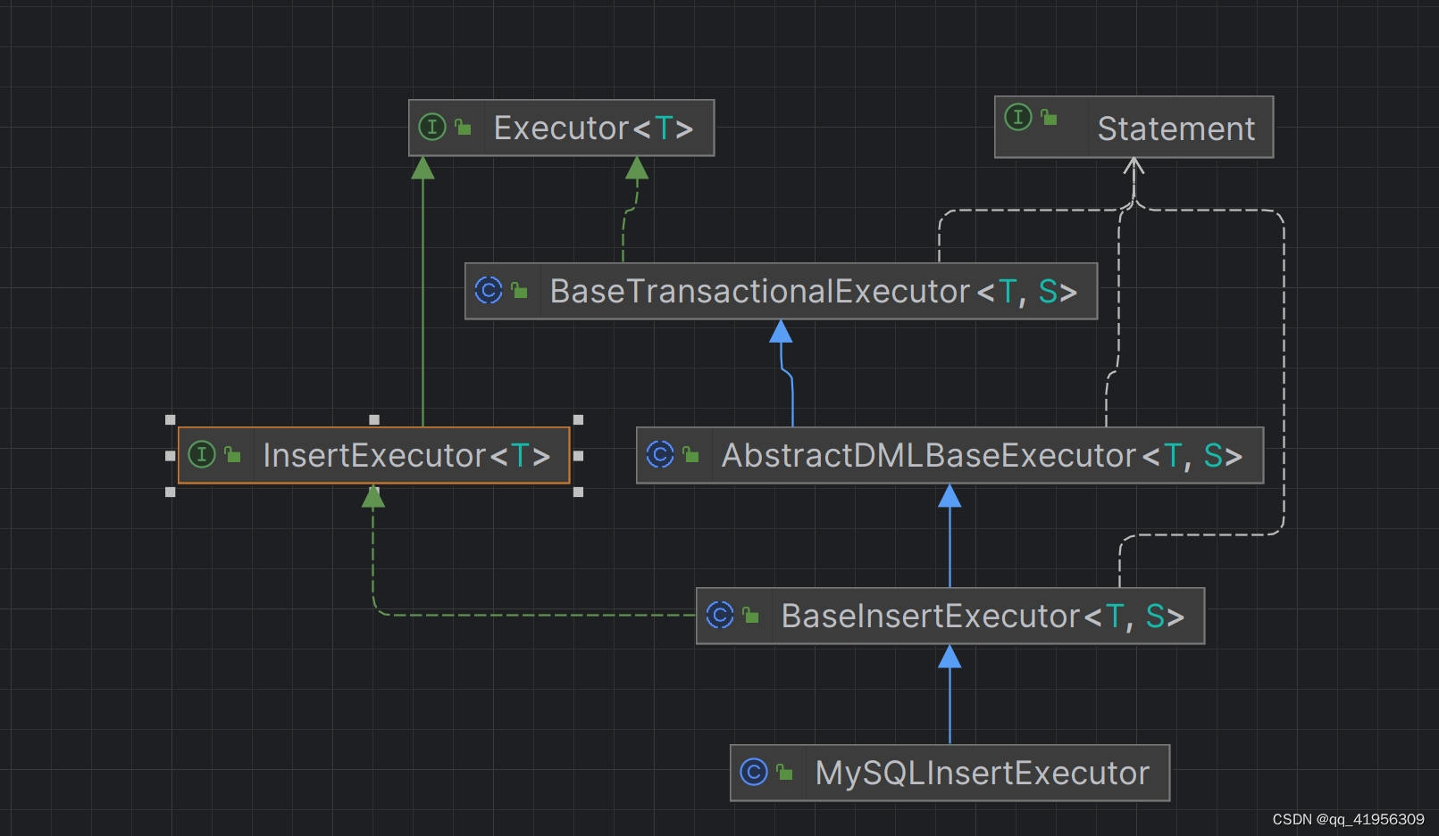The image size is (1439, 836).
Task: Click the lock icon on BaseTransactionalExecutor
Action: tap(519, 290)
